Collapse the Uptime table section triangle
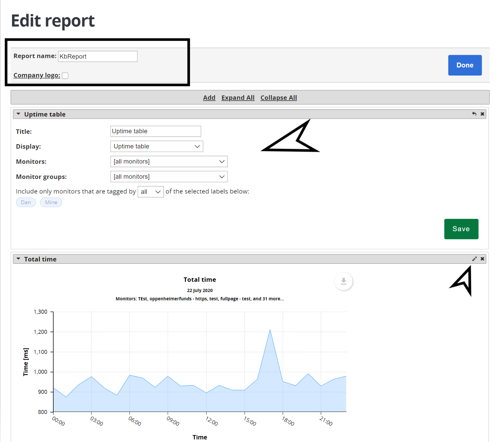Screen dimensions: 495x442 (x=18, y=114)
